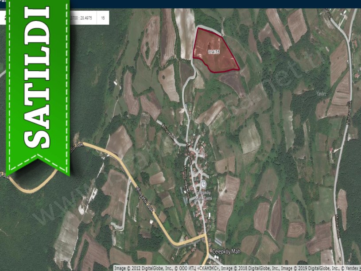Click the Çelepköy Mah. neighborhood label
Viewport: 361px width, 271px height.
(x=226, y=252)
